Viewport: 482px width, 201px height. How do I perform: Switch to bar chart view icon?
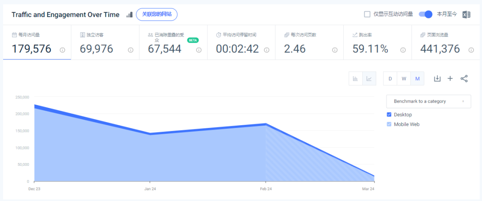pyautogui.click(x=356, y=78)
